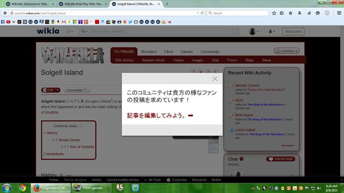The height and width of the screenshot is (193, 344).
Task: Click the wikia logo
Action: 48,31
